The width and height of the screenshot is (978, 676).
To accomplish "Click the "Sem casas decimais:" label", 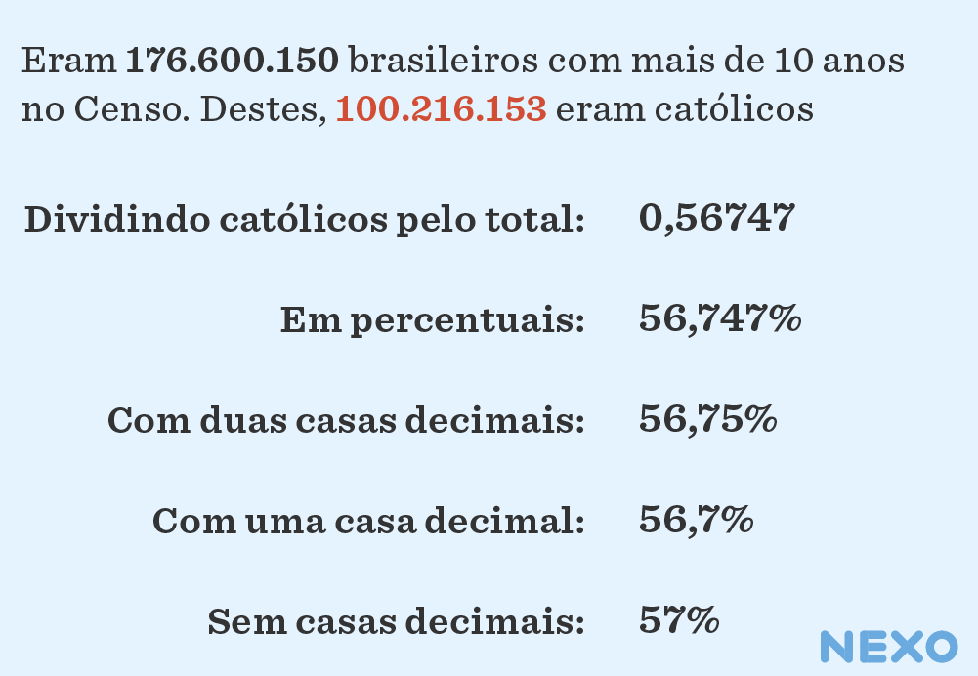I will (396, 621).
